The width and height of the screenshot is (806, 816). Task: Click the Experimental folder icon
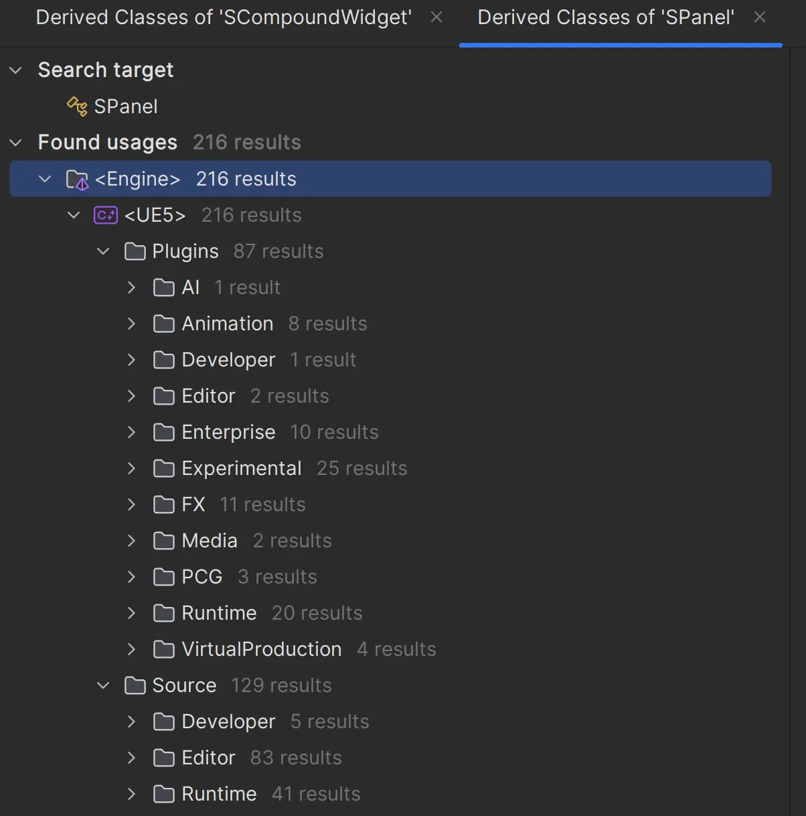click(163, 468)
